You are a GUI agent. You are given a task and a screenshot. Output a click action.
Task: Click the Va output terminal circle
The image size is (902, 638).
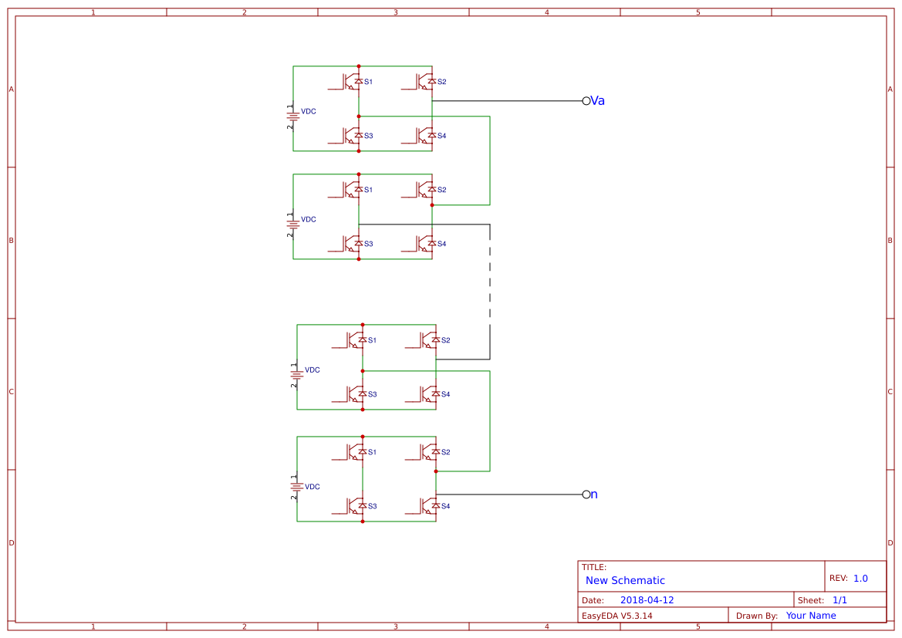click(586, 100)
